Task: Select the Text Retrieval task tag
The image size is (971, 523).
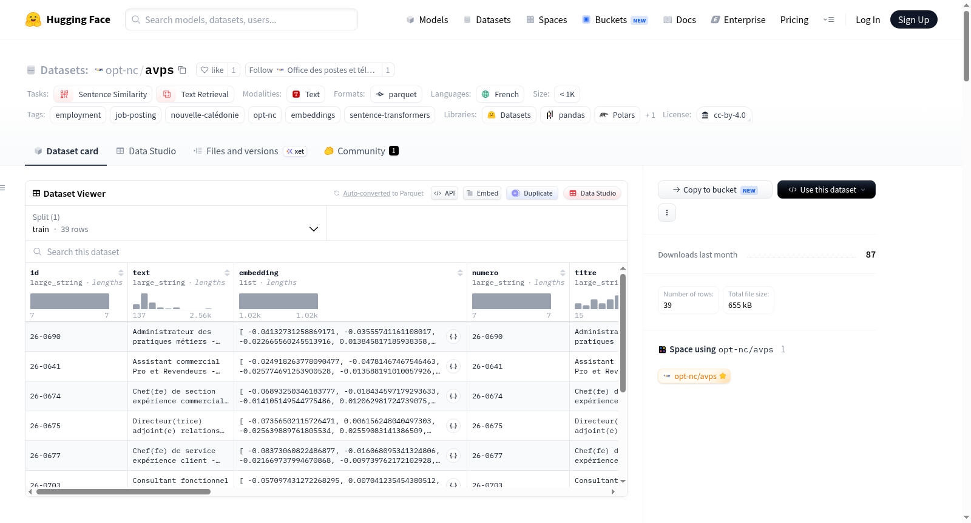Action: (x=195, y=94)
